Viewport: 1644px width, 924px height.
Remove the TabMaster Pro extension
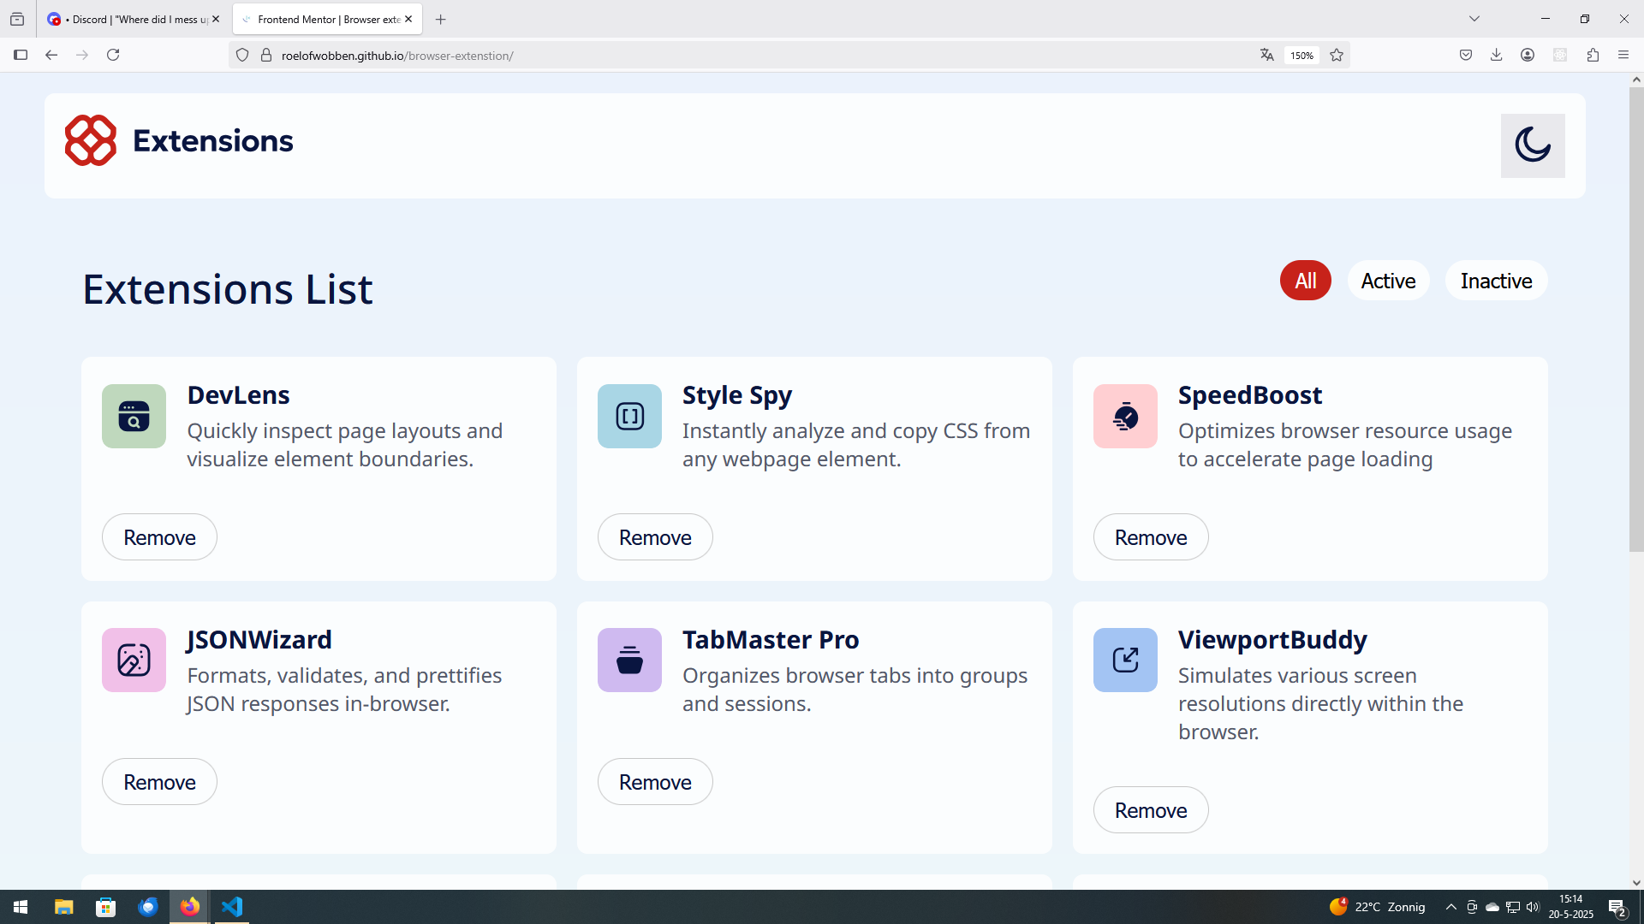(x=655, y=782)
